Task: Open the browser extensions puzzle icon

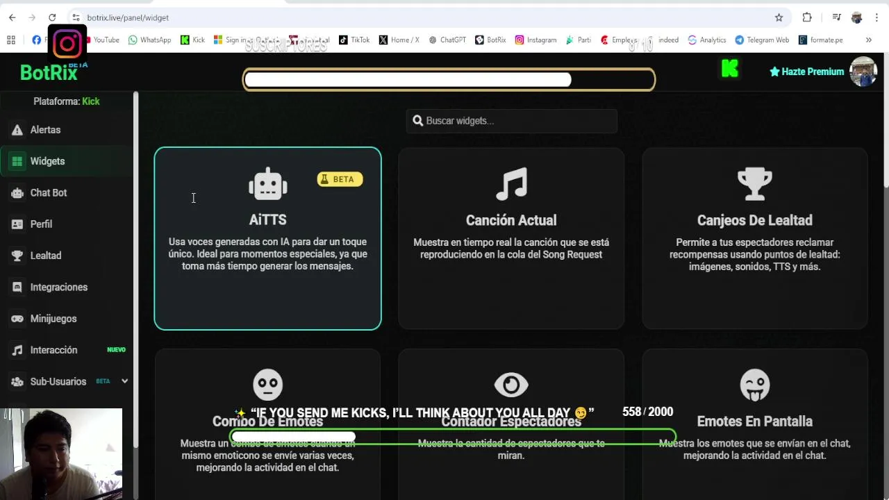Action: tap(807, 17)
